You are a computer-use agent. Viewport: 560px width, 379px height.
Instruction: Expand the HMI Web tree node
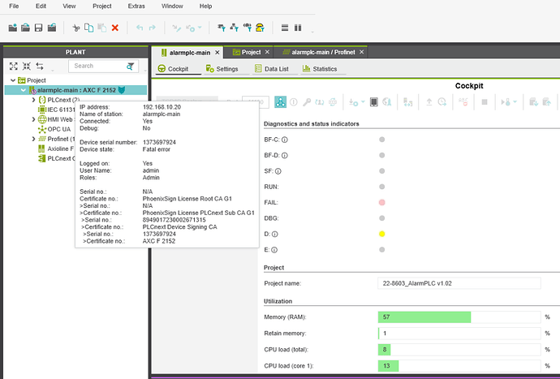tap(33, 119)
